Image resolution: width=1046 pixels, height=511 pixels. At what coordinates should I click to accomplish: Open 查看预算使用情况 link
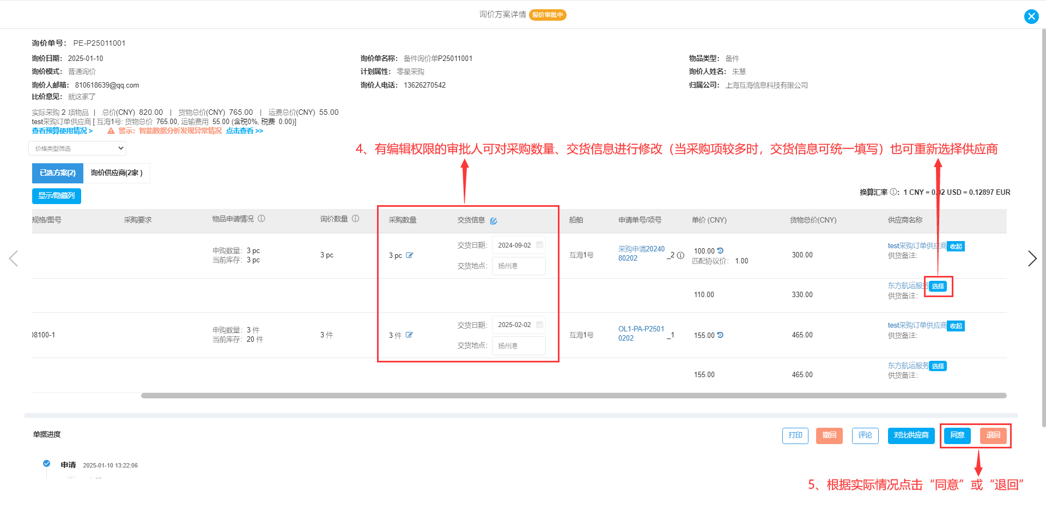point(62,131)
